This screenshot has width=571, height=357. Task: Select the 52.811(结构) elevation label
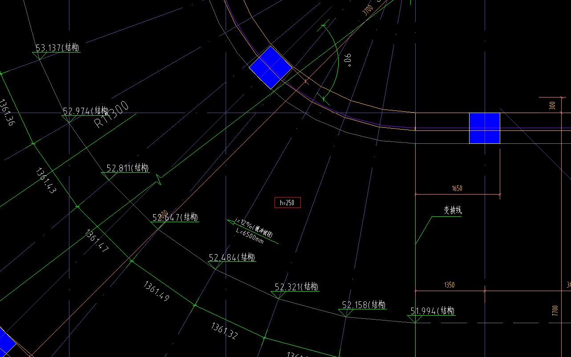[x=127, y=168]
